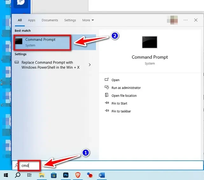204x180 pixels.
Task: Click the "Best match" heading
Action: (23, 30)
